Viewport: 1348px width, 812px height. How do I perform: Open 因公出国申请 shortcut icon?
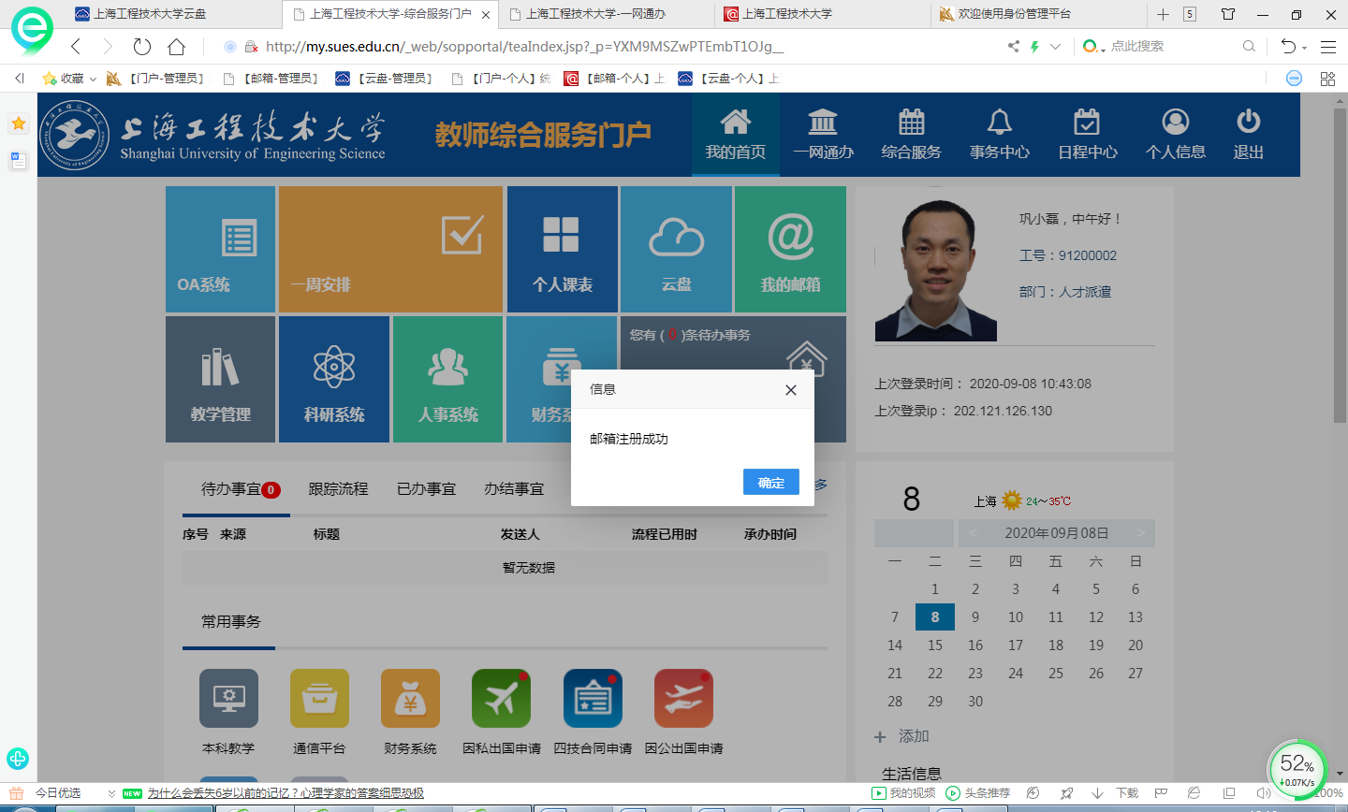683,698
